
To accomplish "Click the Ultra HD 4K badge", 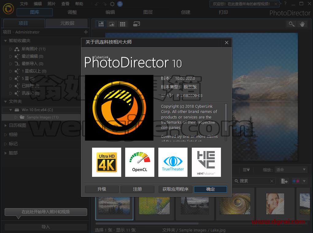I will pos(106,162).
